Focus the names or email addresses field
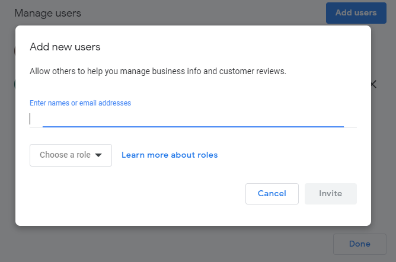 tap(193, 119)
